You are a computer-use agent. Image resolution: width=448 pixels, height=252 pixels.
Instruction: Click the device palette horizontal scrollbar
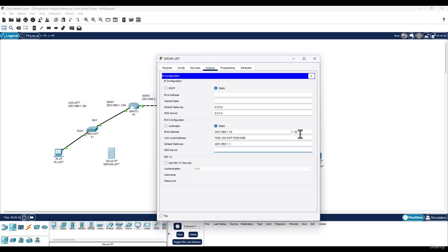click(64, 240)
